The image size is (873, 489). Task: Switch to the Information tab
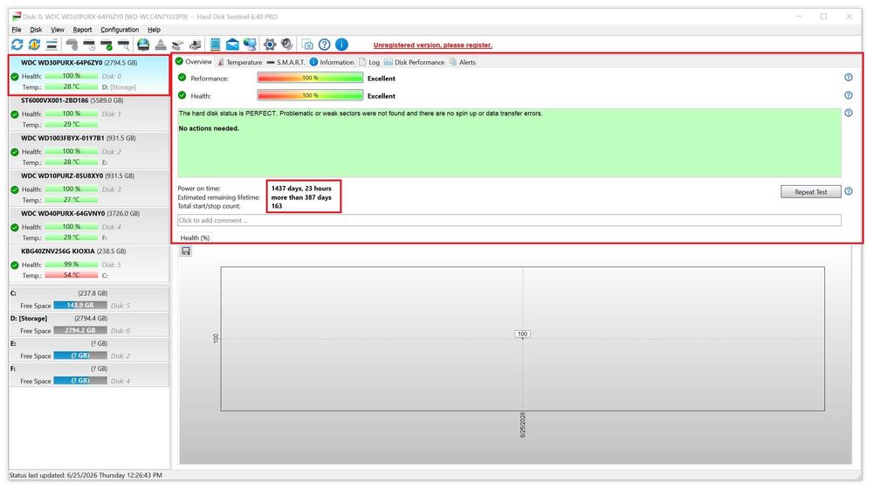[332, 62]
